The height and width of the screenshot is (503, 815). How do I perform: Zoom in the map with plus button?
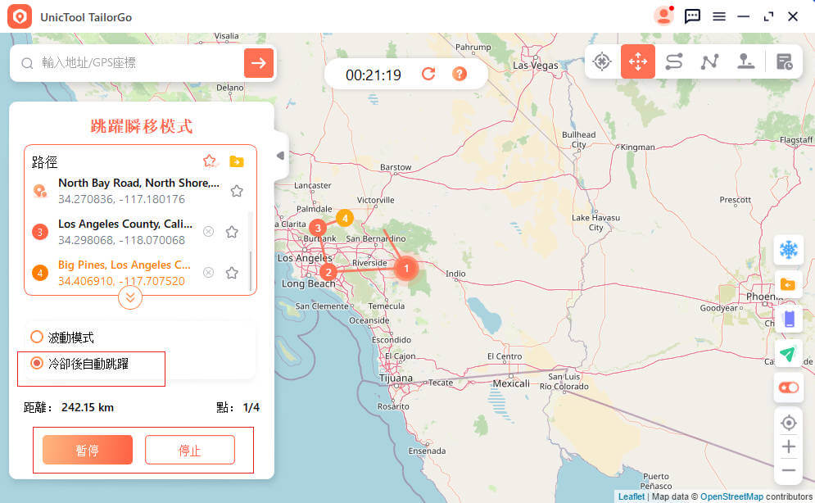pos(789,446)
